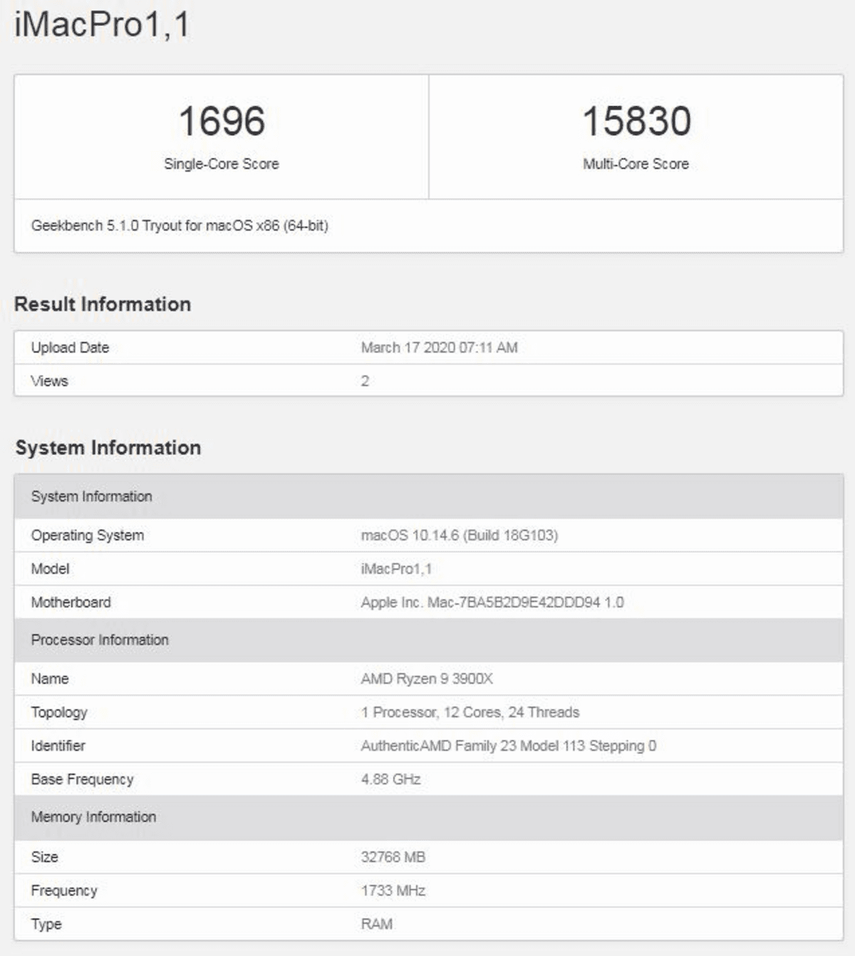Click Geekbench 5.1.0 Tryout version text
Viewport: 855px width, 956px height.
(x=180, y=226)
